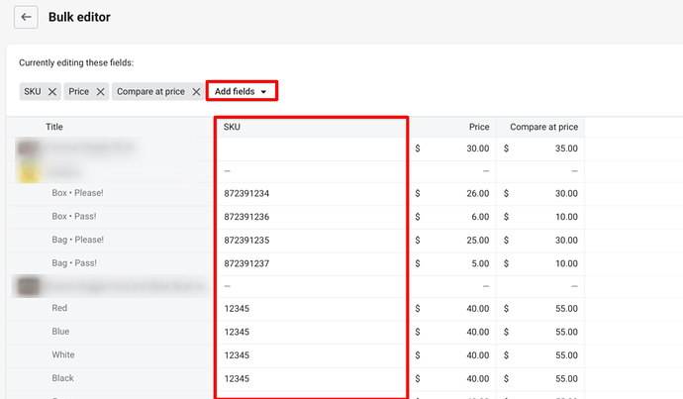Viewport: 683px width, 399px height.
Task: Click the Compare at price column header
Action: [543, 127]
